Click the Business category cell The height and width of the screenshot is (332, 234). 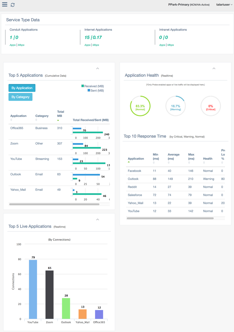[41, 128]
